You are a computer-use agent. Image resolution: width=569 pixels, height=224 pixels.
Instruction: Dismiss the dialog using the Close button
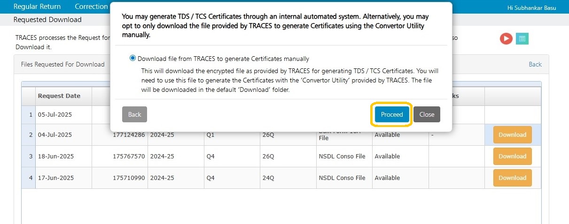pyautogui.click(x=427, y=114)
